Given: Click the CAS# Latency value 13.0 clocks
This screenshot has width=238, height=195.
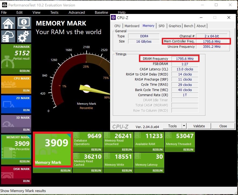Looking at the screenshot, I should [x=185, y=69].
